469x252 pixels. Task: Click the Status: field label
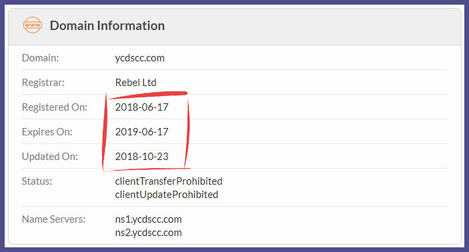click(37, 181)
